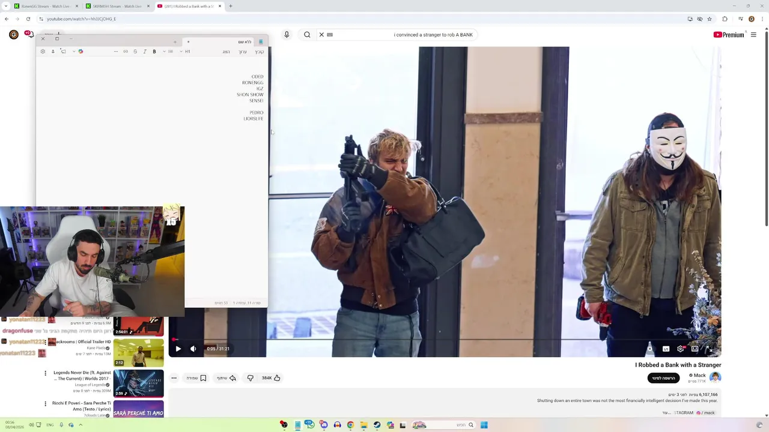Click the SHON SHOW line in Notepad
The height and width of the screenshot is (432, 769).
(250, 95)
